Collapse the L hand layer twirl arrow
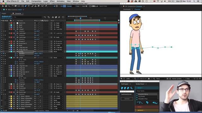 pos(9,29)
